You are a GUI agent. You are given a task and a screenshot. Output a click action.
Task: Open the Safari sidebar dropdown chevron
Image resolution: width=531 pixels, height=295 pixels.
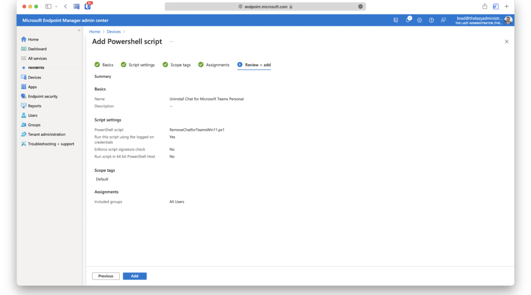point(56,7)
